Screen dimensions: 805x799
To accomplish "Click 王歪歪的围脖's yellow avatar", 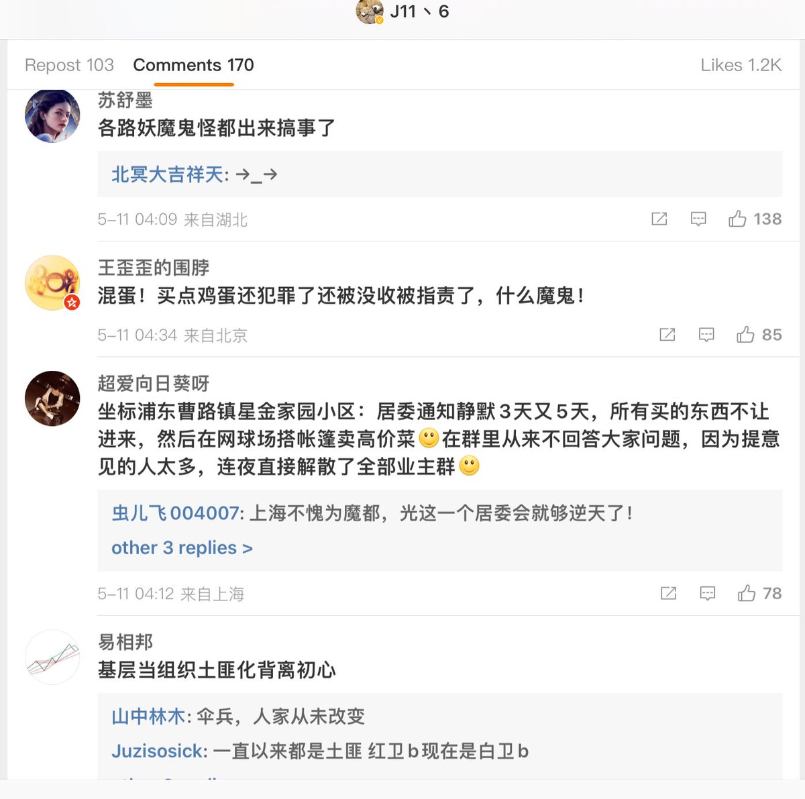I will click(52, 282).
